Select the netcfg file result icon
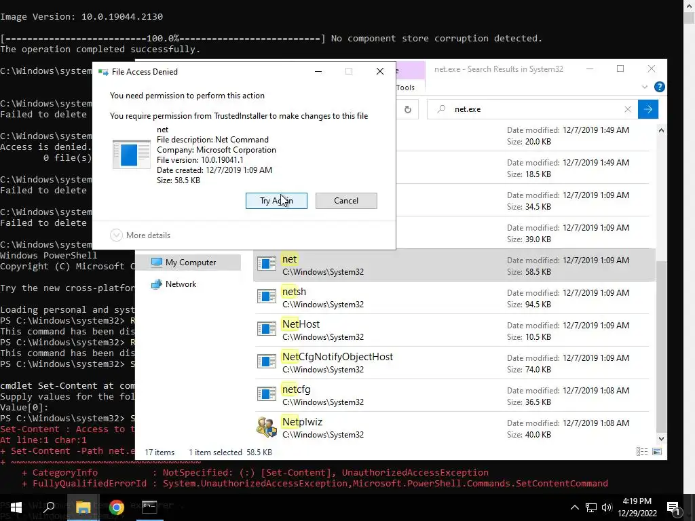This screenshot has width=695, height=521. (266, 394)
